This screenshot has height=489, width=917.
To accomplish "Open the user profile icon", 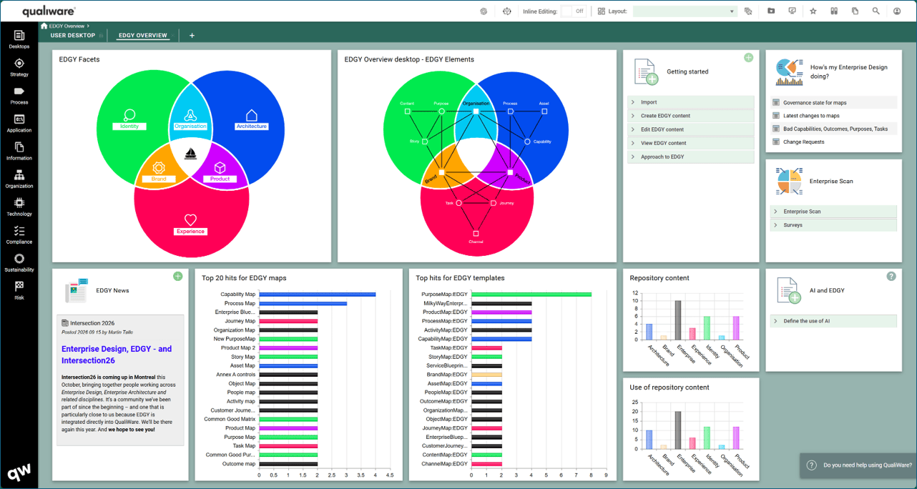I will 897,11.
